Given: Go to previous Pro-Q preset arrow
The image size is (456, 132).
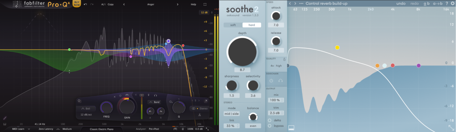Looking at the screenshot, I should (124, 5).
